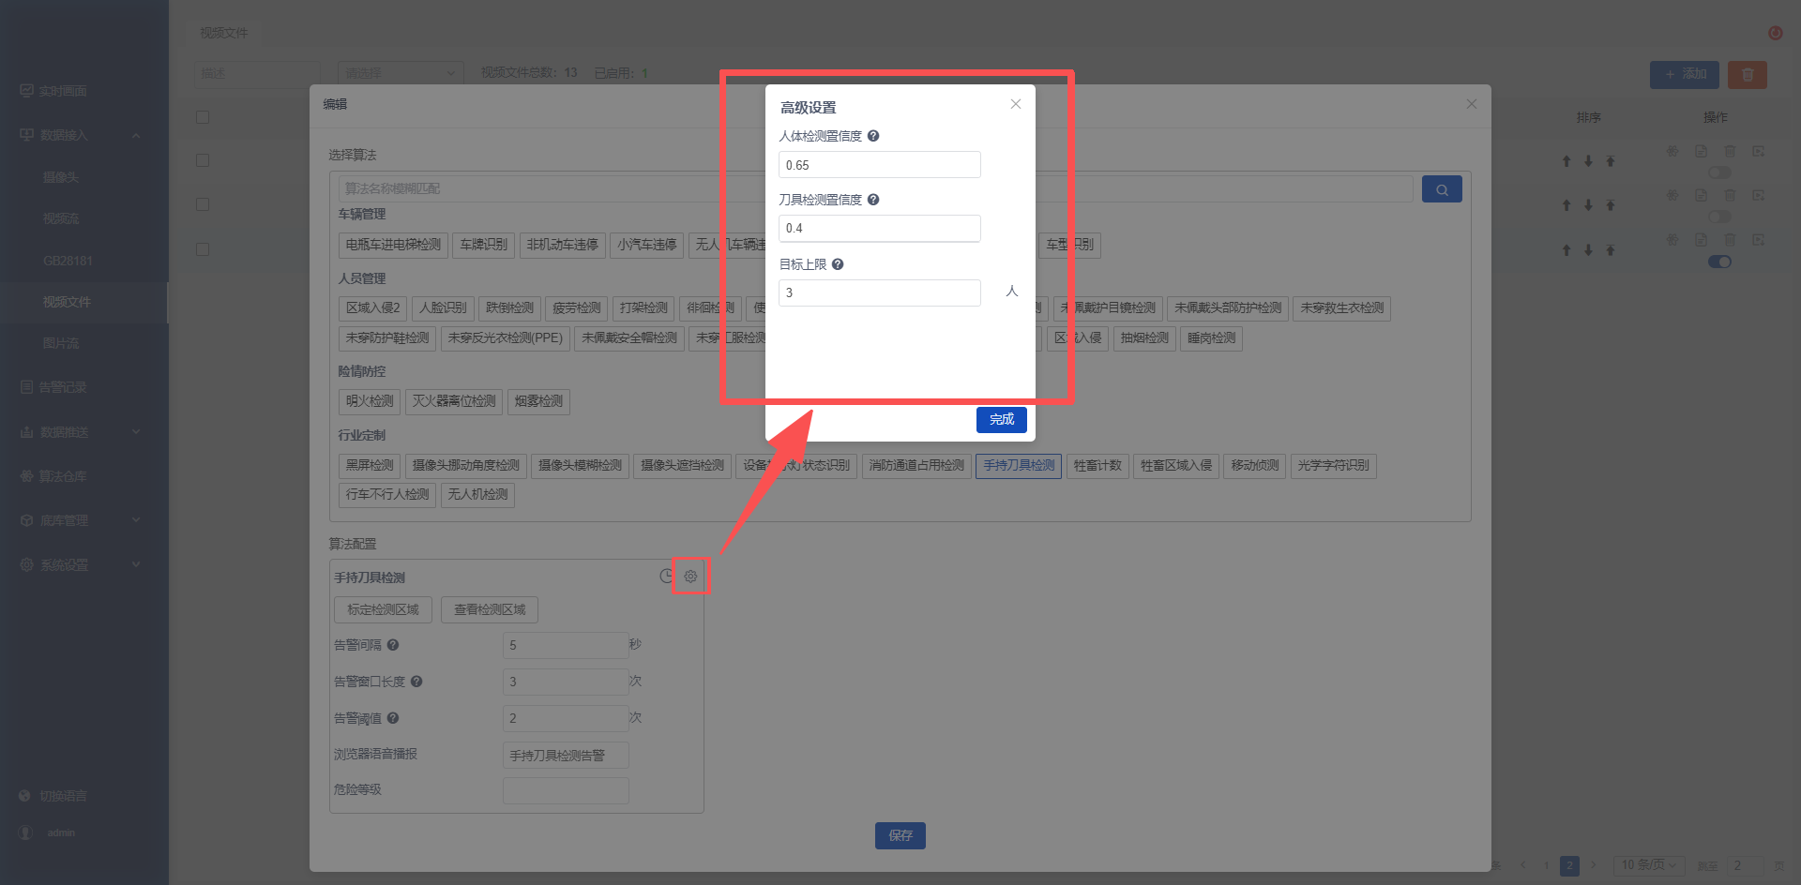Viewport: 1801px width, 885px height.
Task: Click trash icon in third table row
Action: tap(1730, 240)
